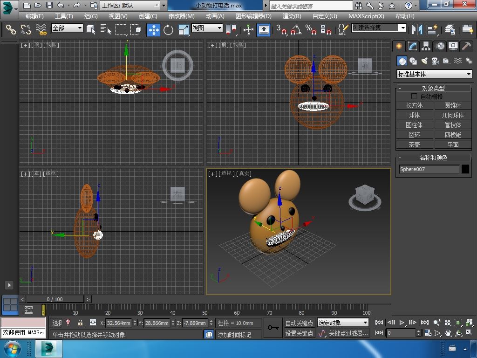Click the time slider 0 / 100
477x358 pixels.
tap(55, 299)
